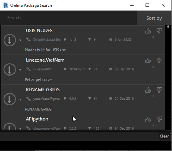Open the Sort by menu
172x151 pixels.
[x=154, y=18]
